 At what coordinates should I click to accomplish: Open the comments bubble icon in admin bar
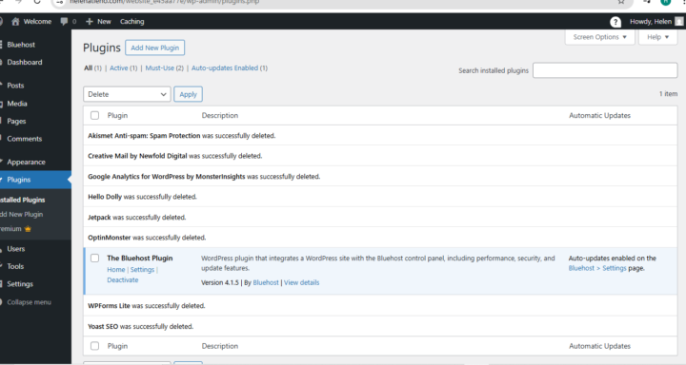[65, 22]
